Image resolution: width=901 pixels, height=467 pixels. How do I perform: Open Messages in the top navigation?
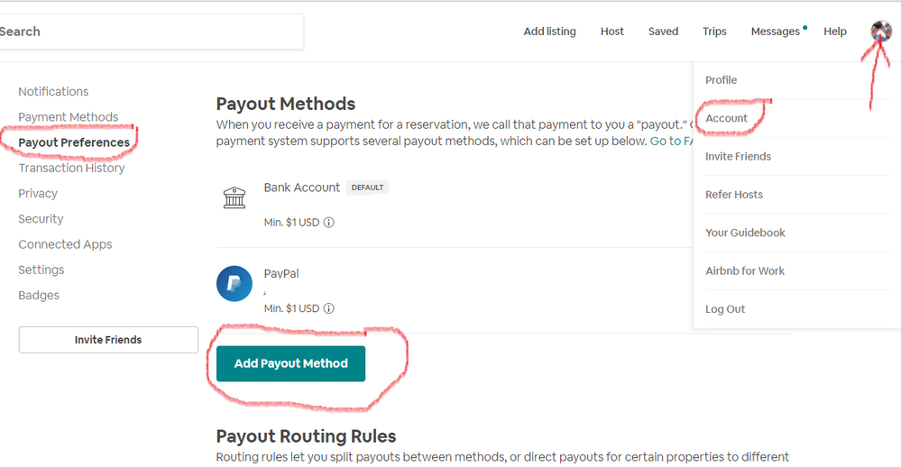[x=775, y=32]
